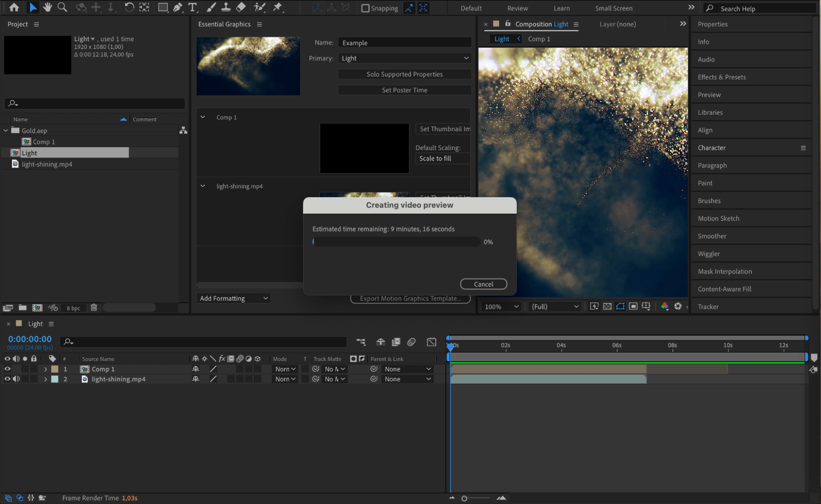Open the Effects & Presets panel

722,77
